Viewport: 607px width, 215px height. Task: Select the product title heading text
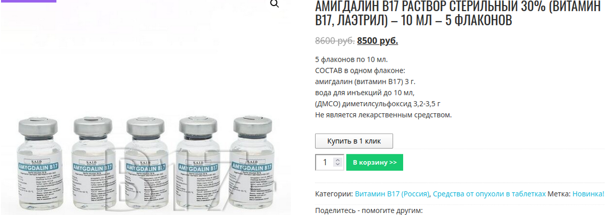click(x=461, y=13)
